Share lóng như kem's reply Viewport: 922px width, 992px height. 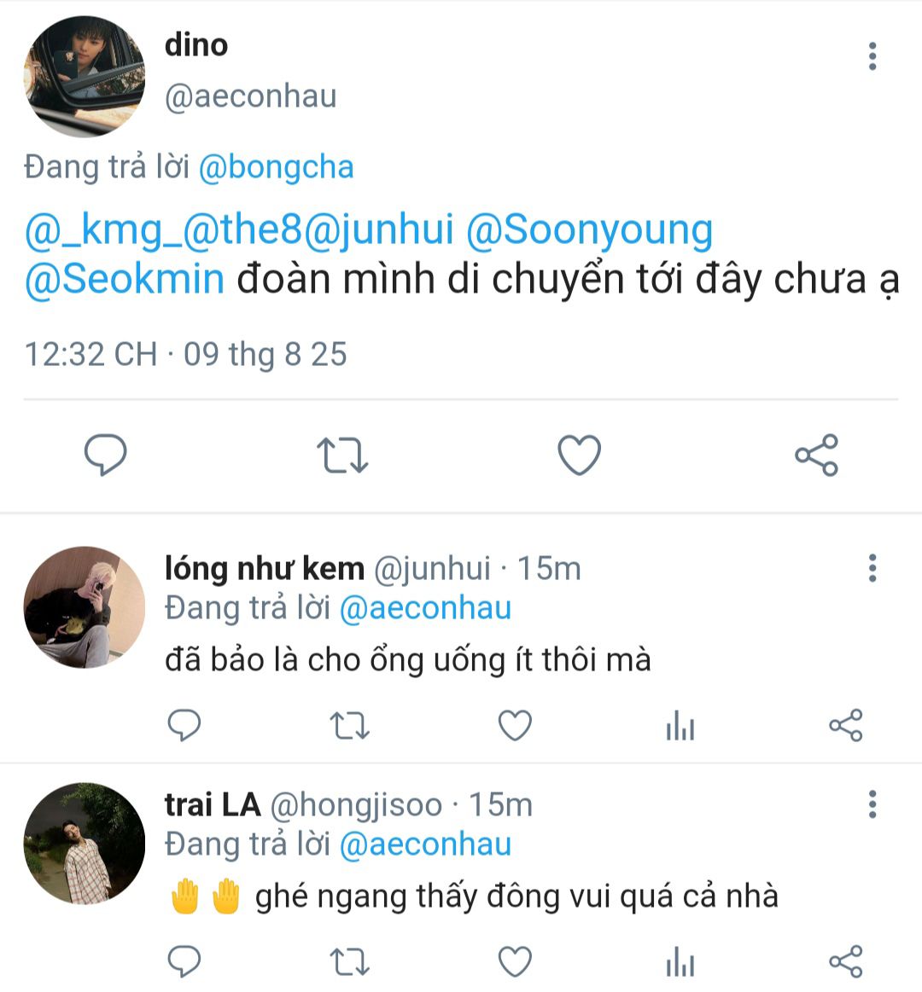pos(845,726)
